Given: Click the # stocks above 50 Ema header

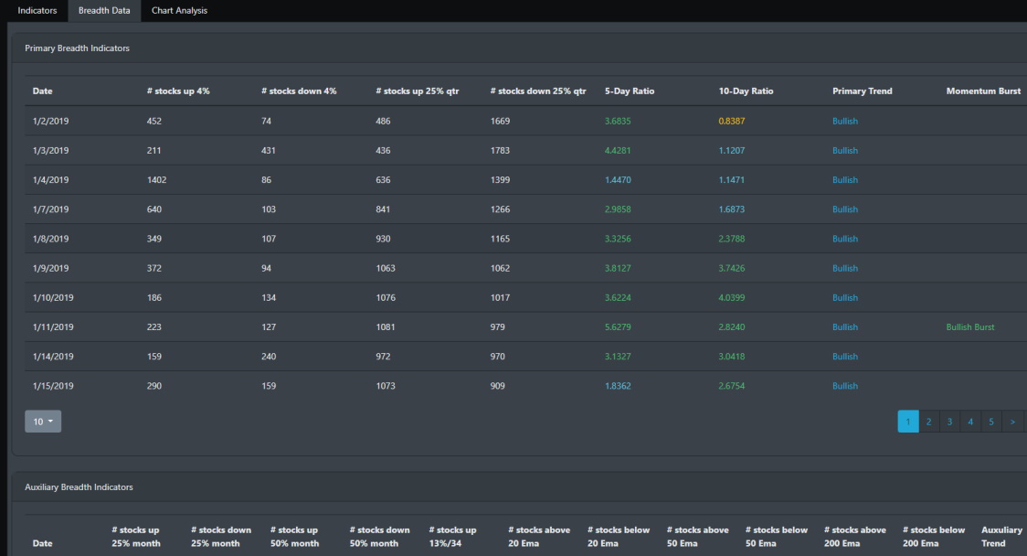Looking at the screenshot, I should coord(697,537).
